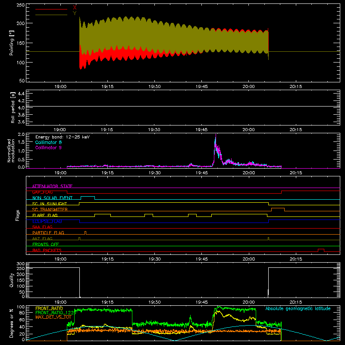Click the red X legend line sample
The height and width of the screenshot is (345, 345).
point(51,9)
